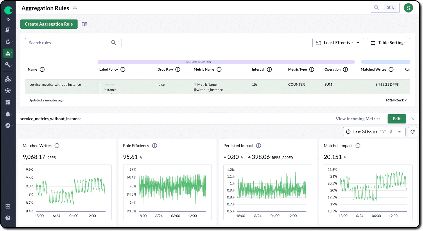Viewport: 423px width, 231px height.
Task: Click the info icon beside Persisted Impact
Action: (259, 146)
